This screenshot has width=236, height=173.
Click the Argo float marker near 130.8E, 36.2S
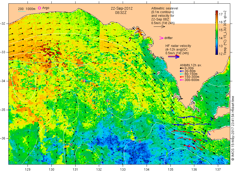click(x=72, y=145)
